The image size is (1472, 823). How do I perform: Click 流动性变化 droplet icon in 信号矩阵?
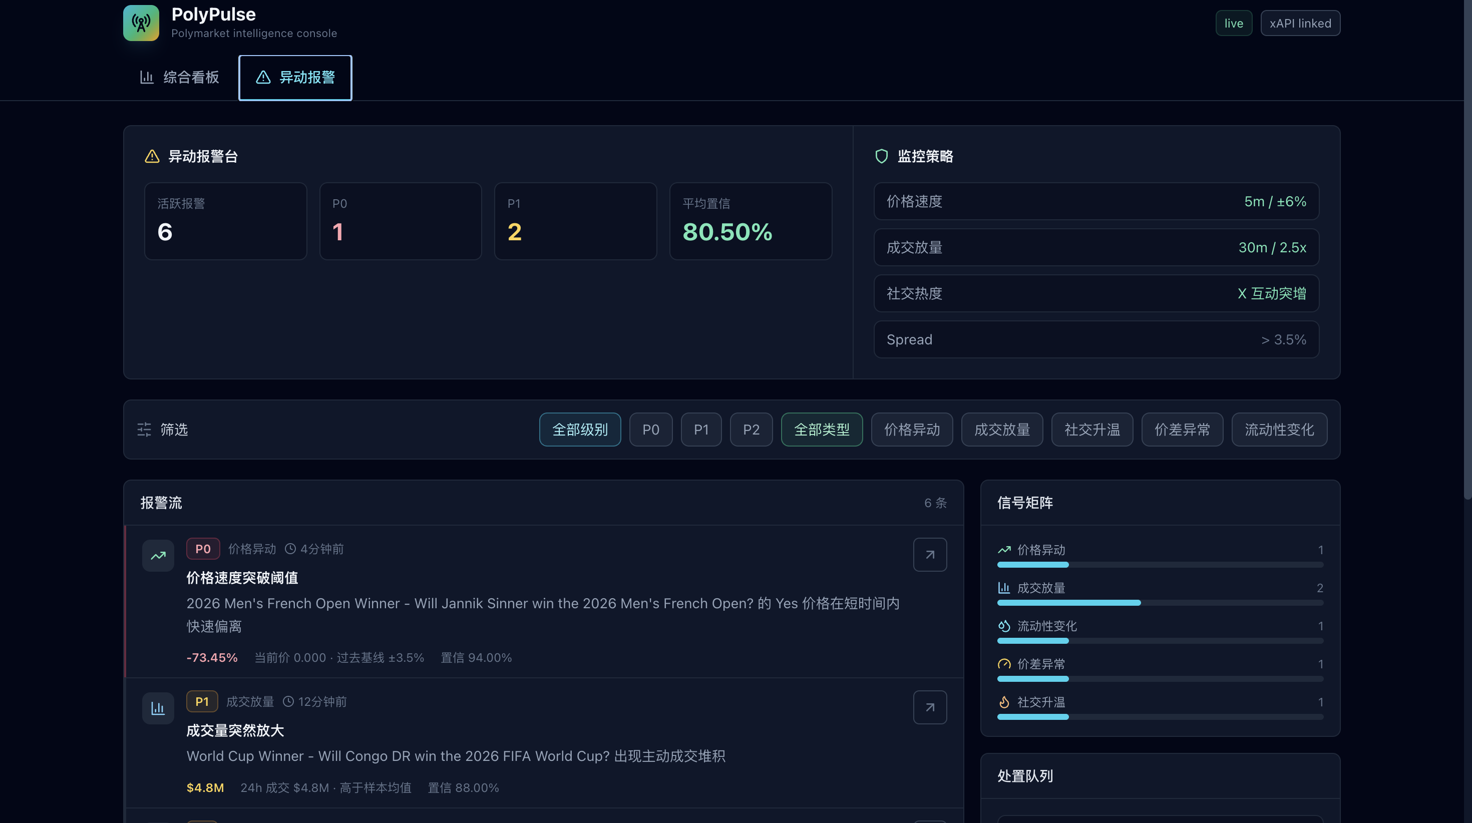1004,626
